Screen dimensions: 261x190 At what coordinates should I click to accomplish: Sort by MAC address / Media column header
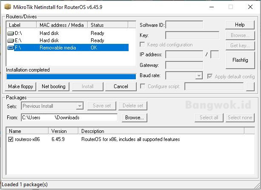(x=62, y=25)
